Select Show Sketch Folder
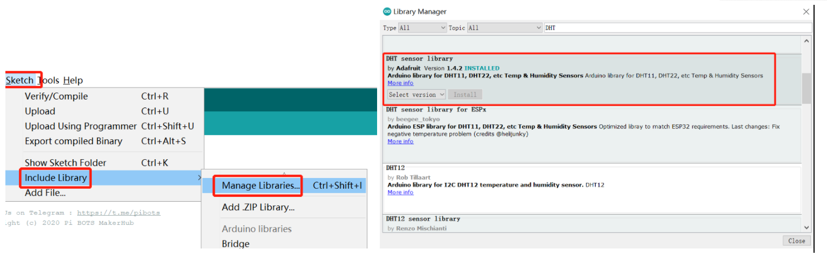 (105, 163)
